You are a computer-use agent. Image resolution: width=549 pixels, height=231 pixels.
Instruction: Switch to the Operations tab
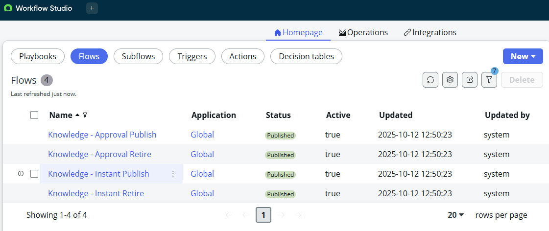pos(363,32)
